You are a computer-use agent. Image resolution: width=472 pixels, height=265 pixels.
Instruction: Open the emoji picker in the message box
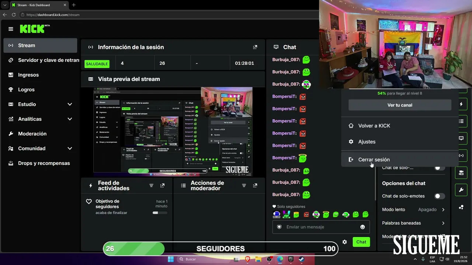coord(362,227)
